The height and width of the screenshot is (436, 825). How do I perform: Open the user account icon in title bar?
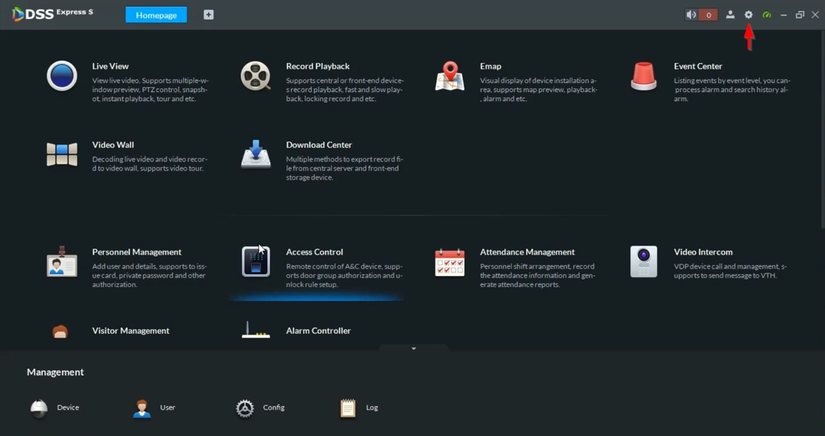tap(730, 15)
